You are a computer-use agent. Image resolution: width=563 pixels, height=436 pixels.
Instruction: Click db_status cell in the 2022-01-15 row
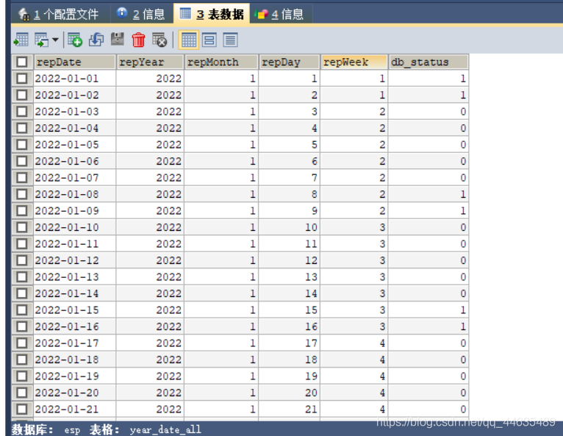(x=428, y=310)
